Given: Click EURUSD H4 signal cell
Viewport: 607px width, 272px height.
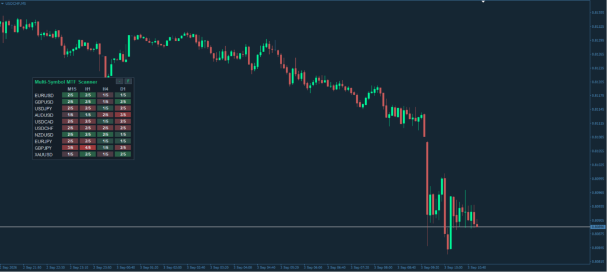Looking at the screenshot, I should (106, 95).
